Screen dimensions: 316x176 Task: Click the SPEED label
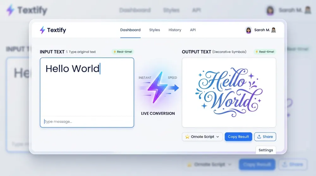coord(172,78)
